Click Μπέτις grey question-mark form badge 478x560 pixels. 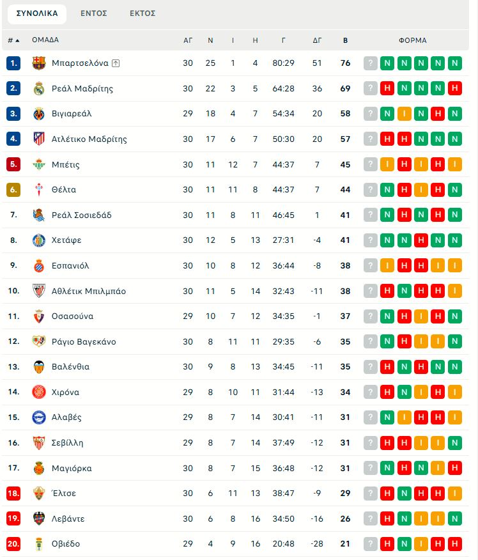[x=371, y=164]
